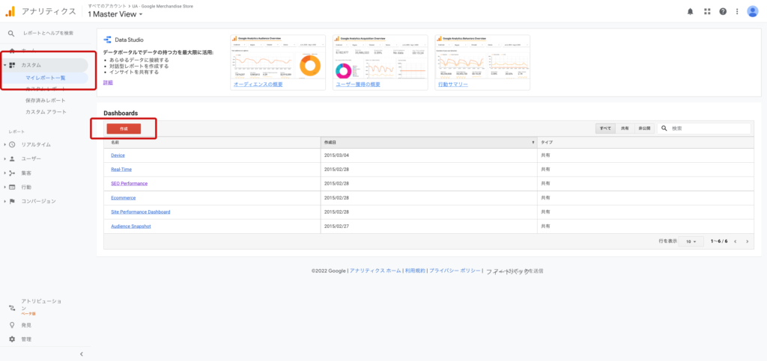This screenshot has width=767, height=361.
Task: Open the Google apps grid
Action: (707, 12)
